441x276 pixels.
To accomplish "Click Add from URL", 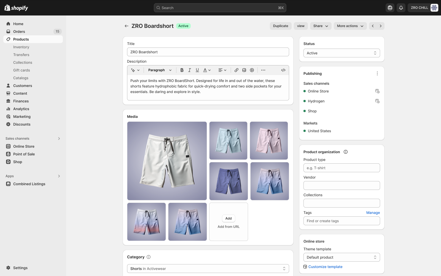I will click(x=228, y=227).
